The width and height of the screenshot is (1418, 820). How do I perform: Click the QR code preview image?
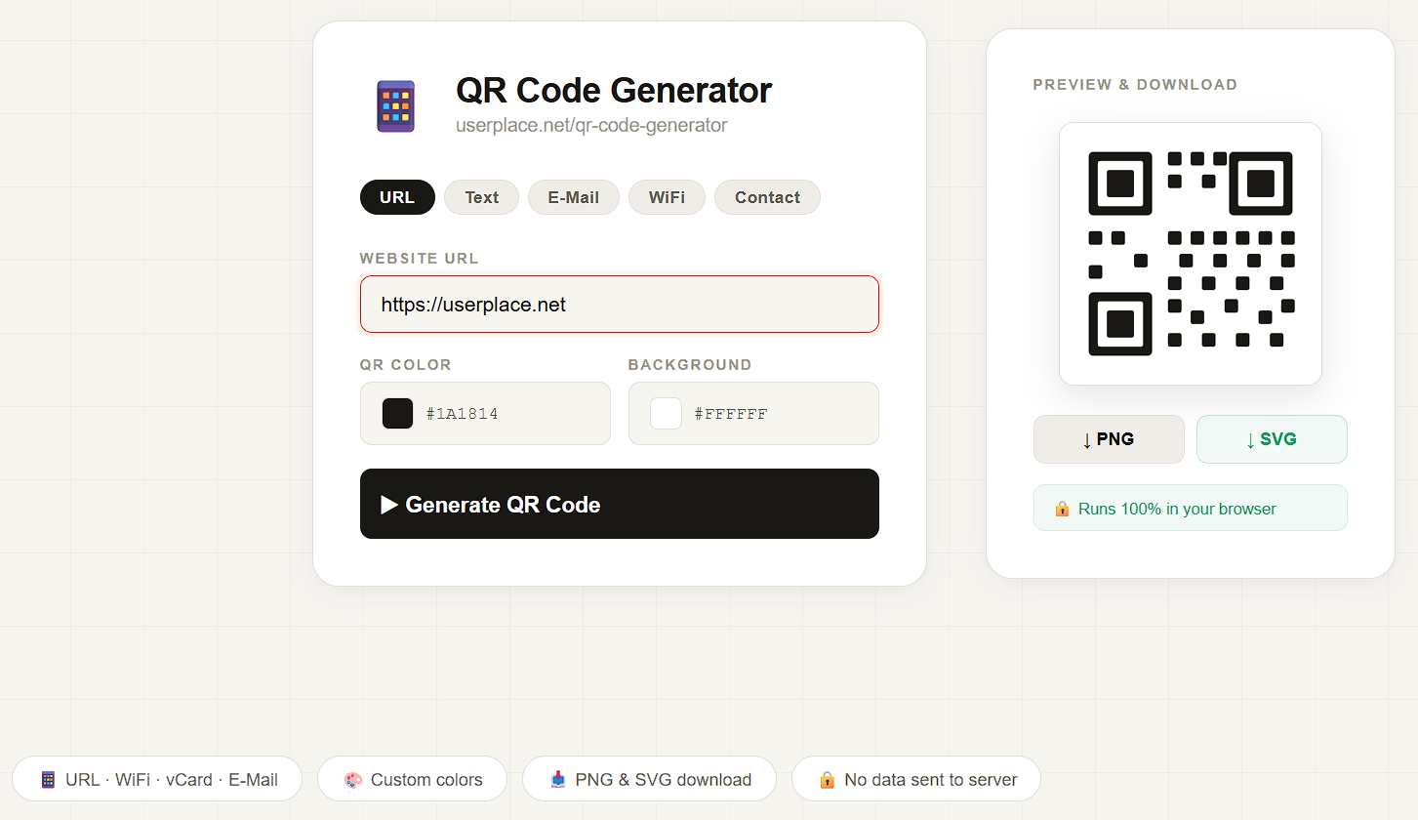[x=1190, y=253]
